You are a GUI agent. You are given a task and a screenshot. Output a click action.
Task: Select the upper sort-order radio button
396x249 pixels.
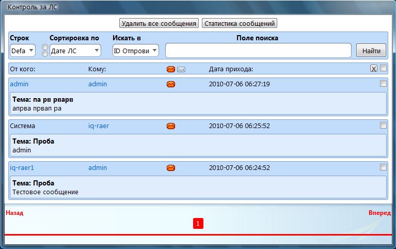pyautogui.click(x=45, y=48)
